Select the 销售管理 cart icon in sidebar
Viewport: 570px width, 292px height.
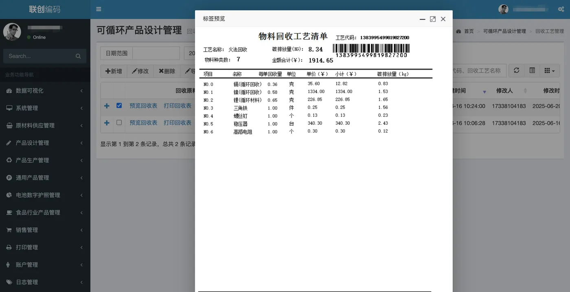tap(9, 230)
